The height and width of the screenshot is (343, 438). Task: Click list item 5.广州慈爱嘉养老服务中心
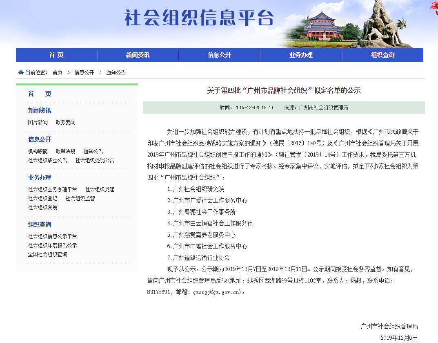[201, 235]
